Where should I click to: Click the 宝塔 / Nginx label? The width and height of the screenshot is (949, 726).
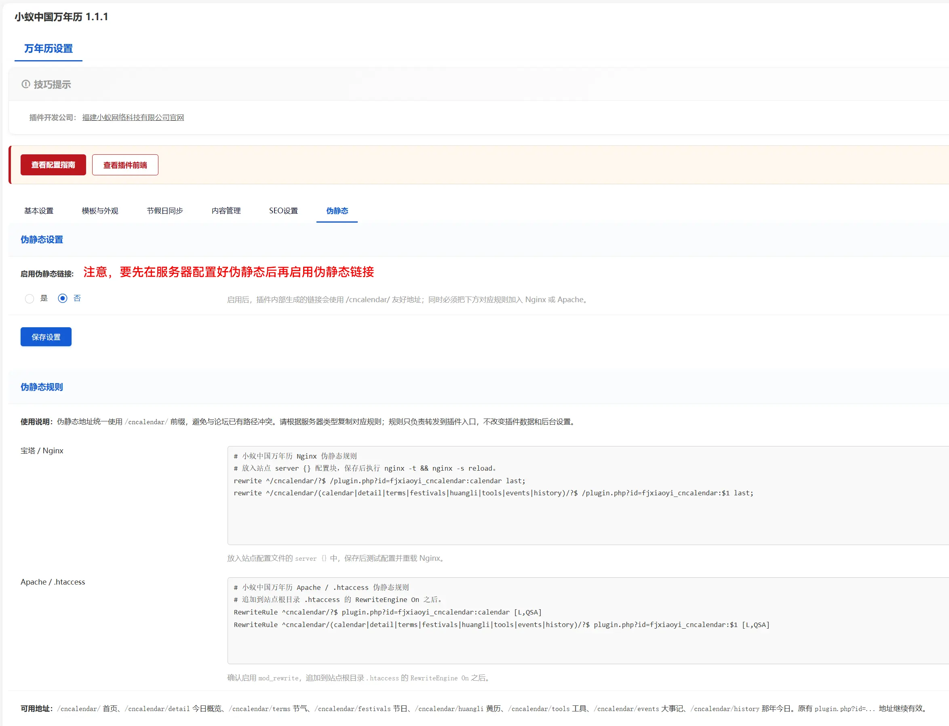[x=42, y=451]
